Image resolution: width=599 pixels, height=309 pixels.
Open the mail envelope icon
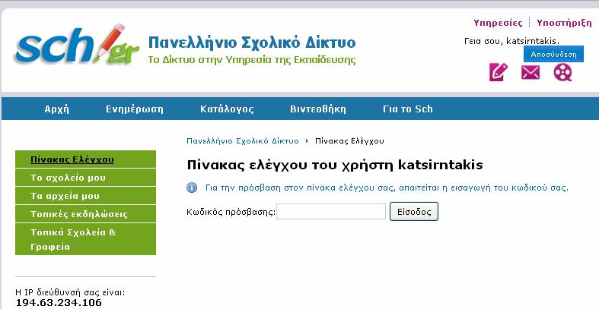tap(530, 72)
